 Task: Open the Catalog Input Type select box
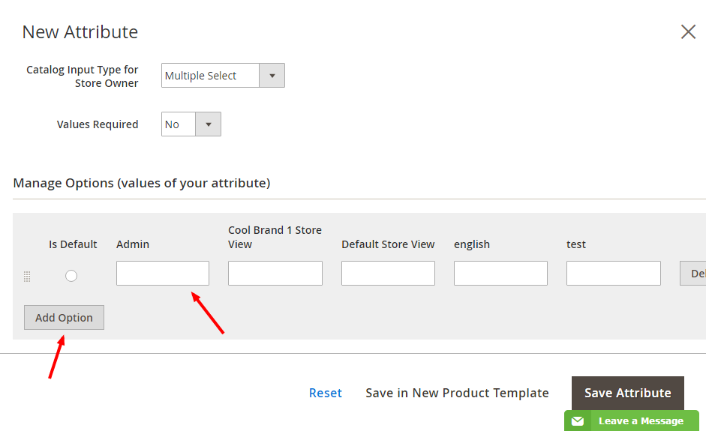[211, 76]
